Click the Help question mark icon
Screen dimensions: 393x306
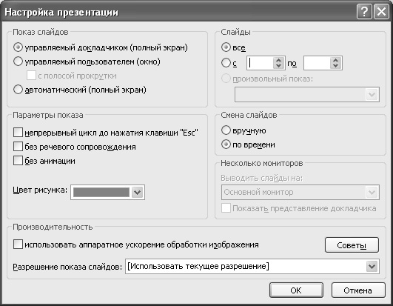(x=364, y=12)
